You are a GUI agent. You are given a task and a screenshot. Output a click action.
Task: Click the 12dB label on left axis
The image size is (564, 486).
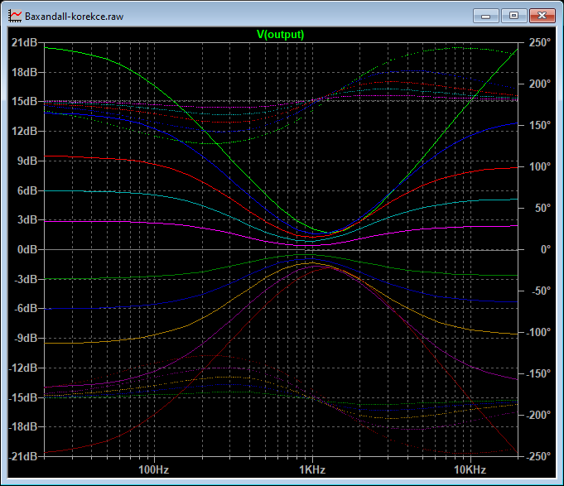(24, 131)
